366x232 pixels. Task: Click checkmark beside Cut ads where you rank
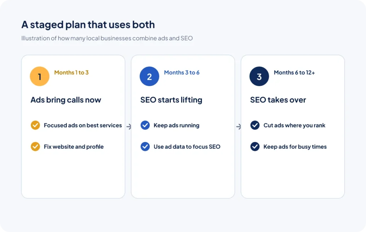click(x=255, y=125)
